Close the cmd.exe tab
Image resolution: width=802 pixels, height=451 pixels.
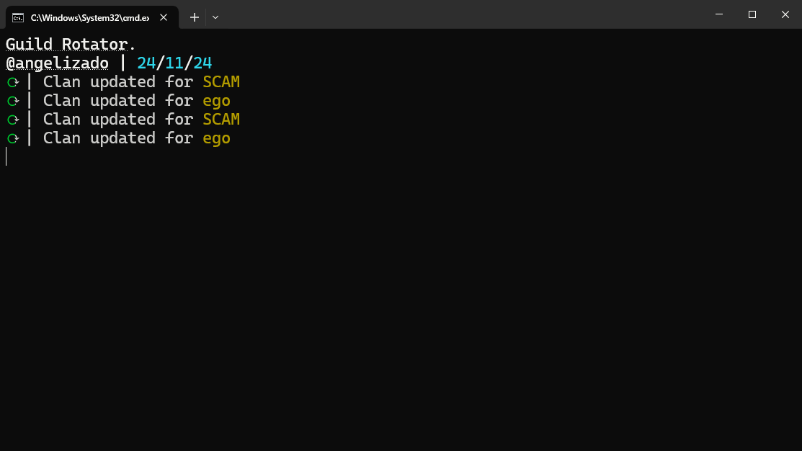pos(165,17)
